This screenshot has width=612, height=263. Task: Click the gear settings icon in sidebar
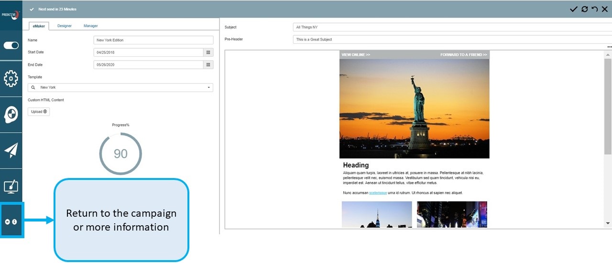11,78
